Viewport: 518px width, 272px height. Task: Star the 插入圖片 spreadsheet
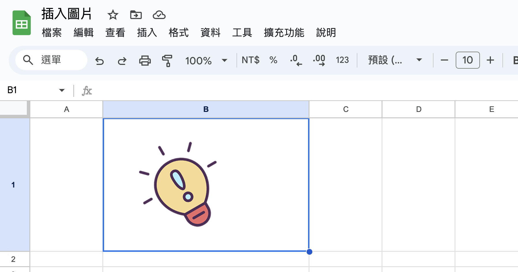[113, 15]
